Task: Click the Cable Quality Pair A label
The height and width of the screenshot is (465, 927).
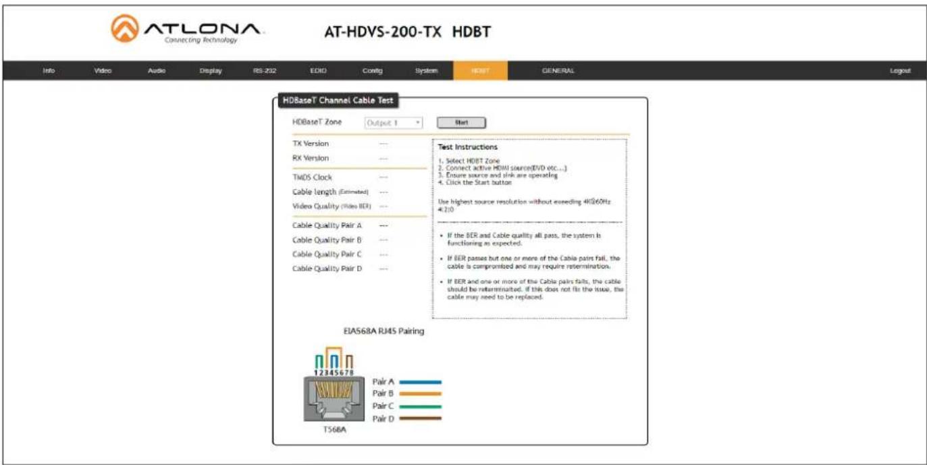Action: pos(327,225)
